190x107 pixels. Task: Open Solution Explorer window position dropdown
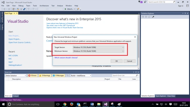(183, 13)
